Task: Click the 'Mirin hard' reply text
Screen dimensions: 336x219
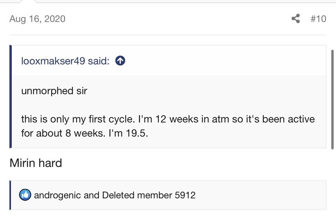Action: 36,163
